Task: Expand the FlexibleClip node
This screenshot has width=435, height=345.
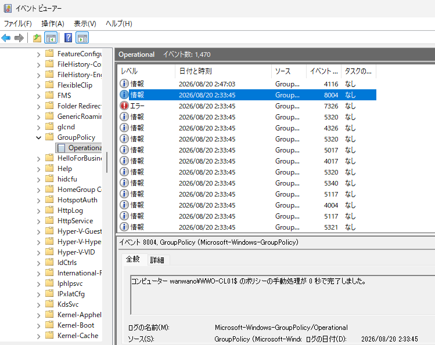Action: point(38,86)
